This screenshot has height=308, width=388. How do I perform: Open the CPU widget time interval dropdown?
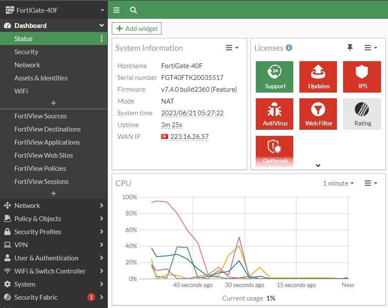coord(337,183)
